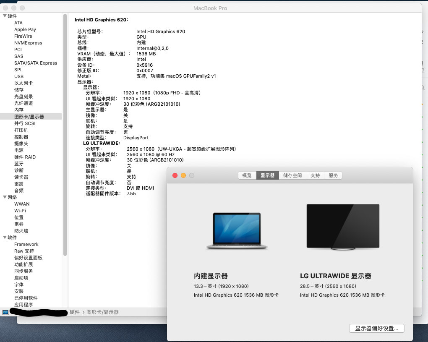
Task: Click the LG ULTRAWIDE section label
Action: pos(102,143)
